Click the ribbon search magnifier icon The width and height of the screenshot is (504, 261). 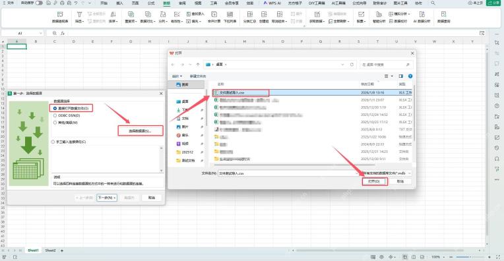(433, 3)
